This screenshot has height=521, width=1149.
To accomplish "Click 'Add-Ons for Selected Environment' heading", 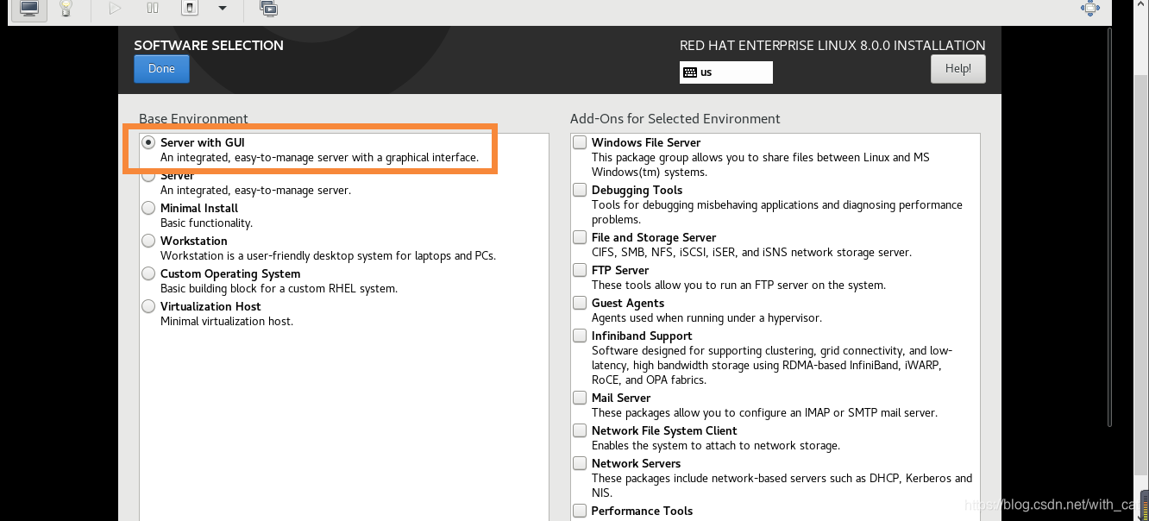I will pos(675,119).
